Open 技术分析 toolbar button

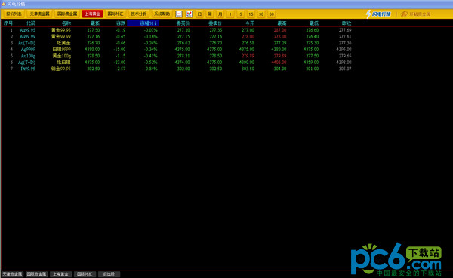pos(139,14)
